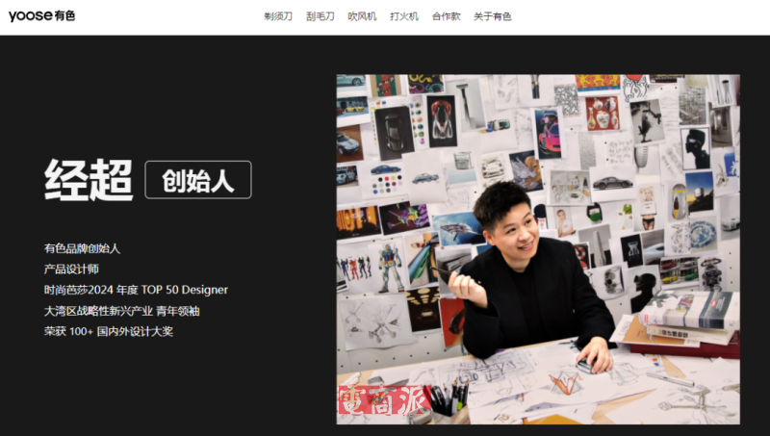The width and height of the screenshot is (770, 436).
Task: Navigate to the 合作款 section
Action: tap(446, 16)
